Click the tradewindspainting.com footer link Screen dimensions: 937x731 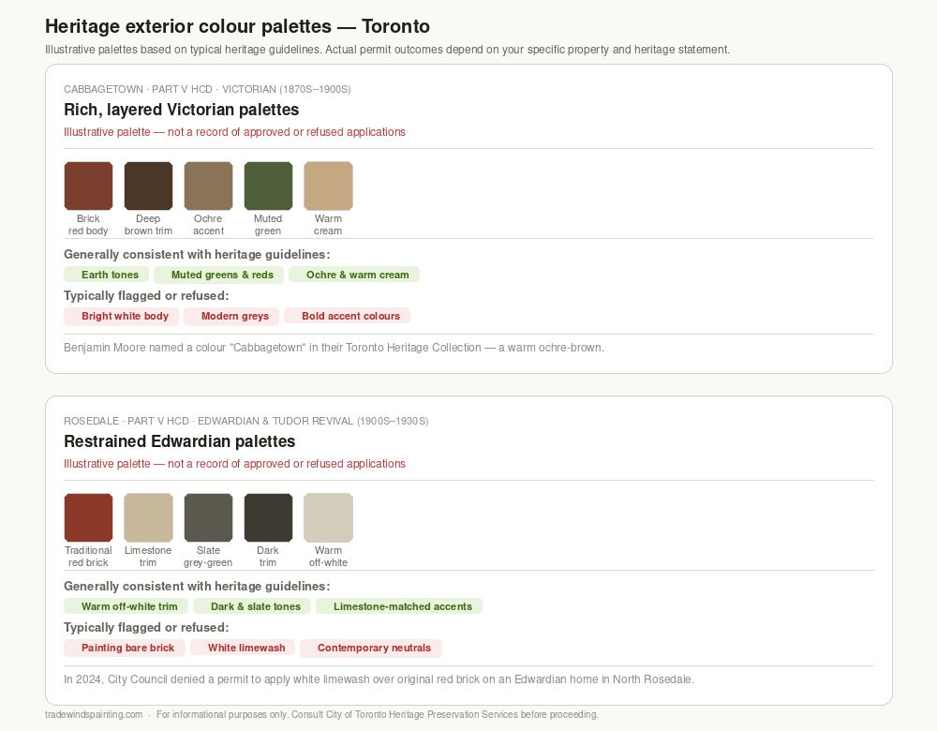(x=94, y=714)
